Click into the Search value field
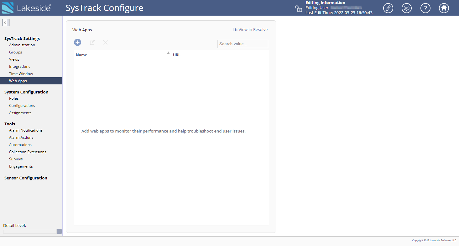Image resolution: width=459 pixels, height=246 pixels. (243, 44)
